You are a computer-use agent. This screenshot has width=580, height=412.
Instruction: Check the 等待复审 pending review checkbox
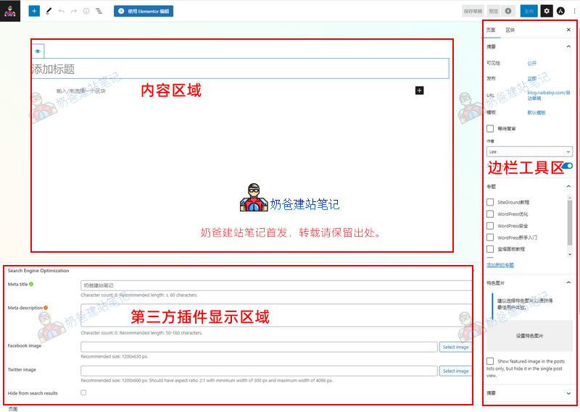click(x=490, y=129)
